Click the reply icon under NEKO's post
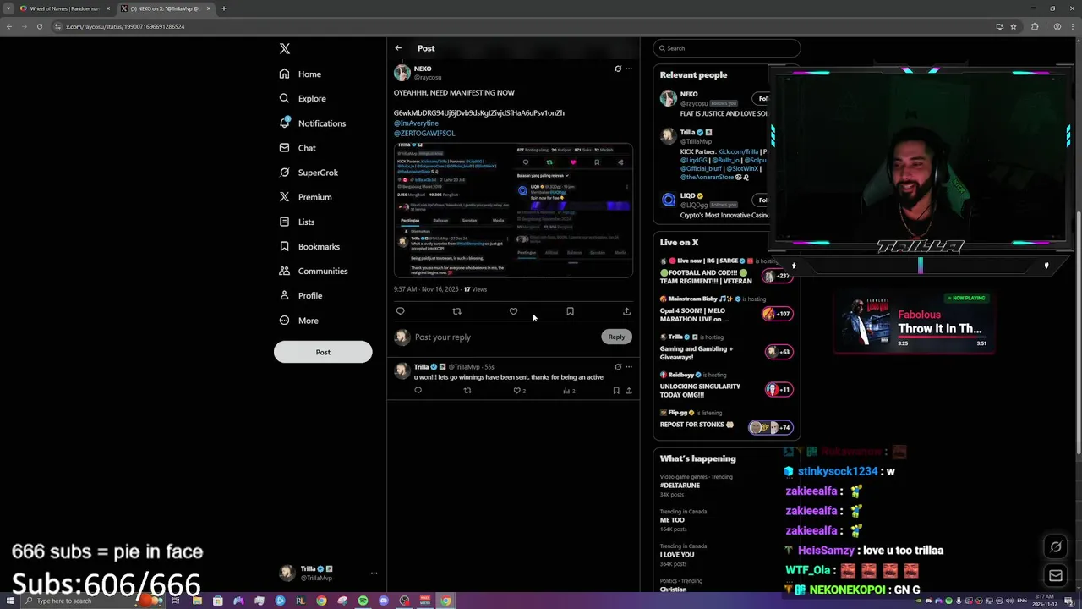Viewport: 1082px width, 609px height. [401, 311]
